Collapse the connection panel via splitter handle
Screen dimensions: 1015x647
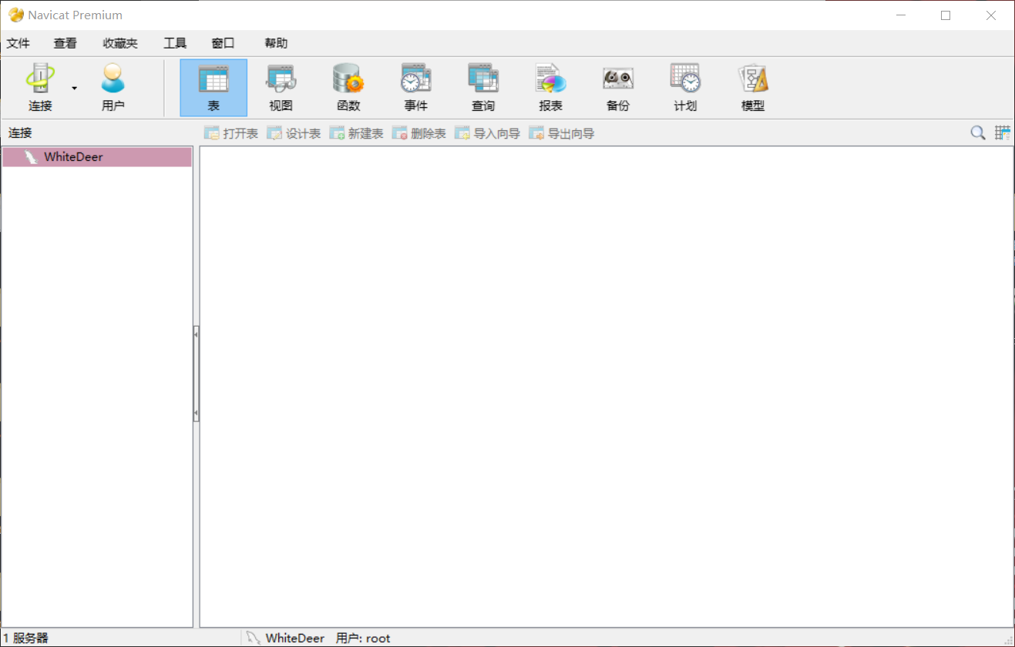(x=196, y=374)
